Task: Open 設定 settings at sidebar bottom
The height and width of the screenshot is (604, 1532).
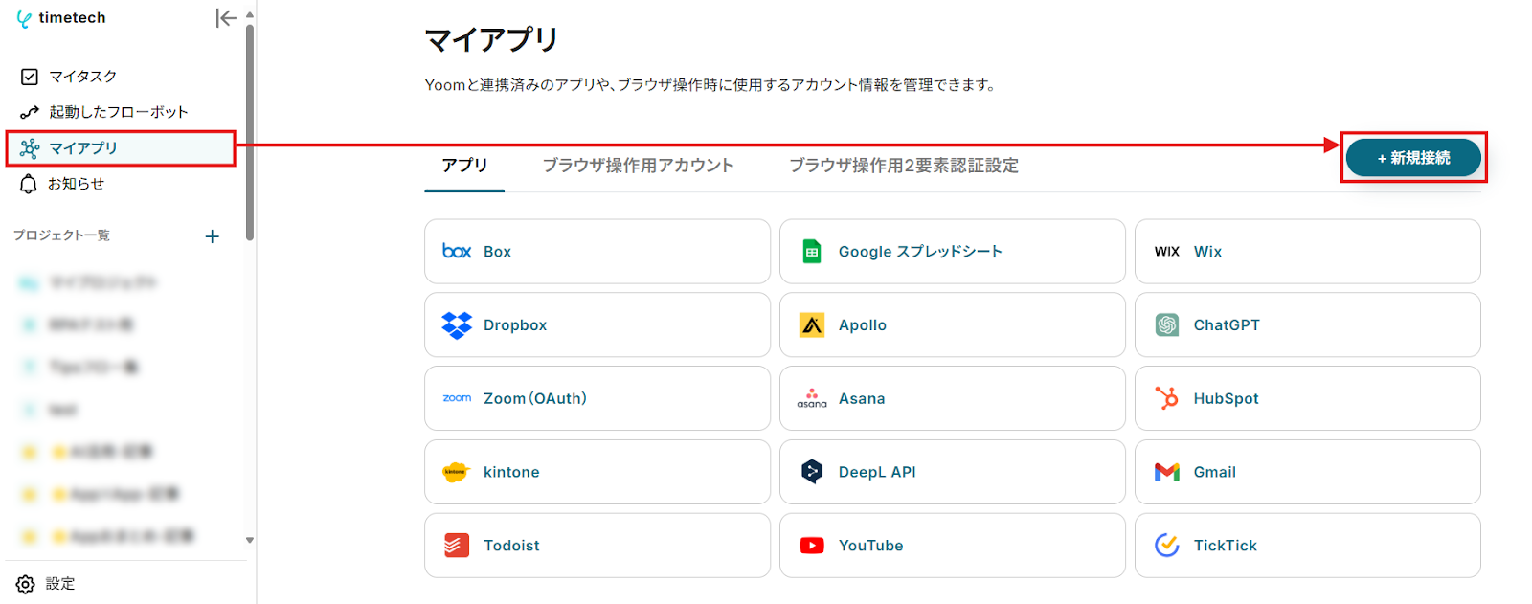Action: tap(59, 584)
